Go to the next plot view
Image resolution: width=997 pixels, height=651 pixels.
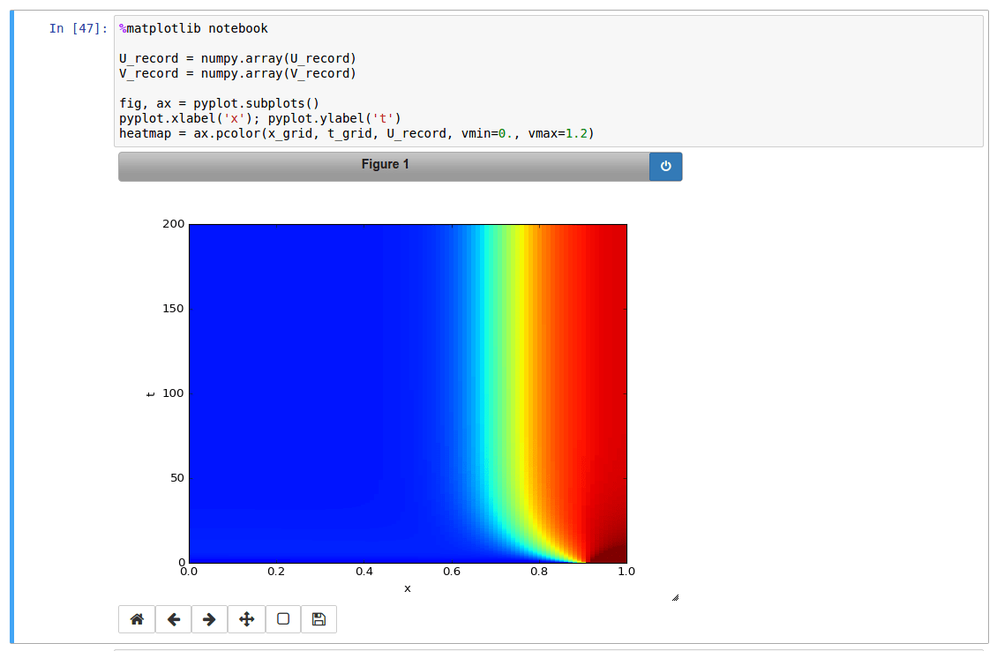coord(209,618)
